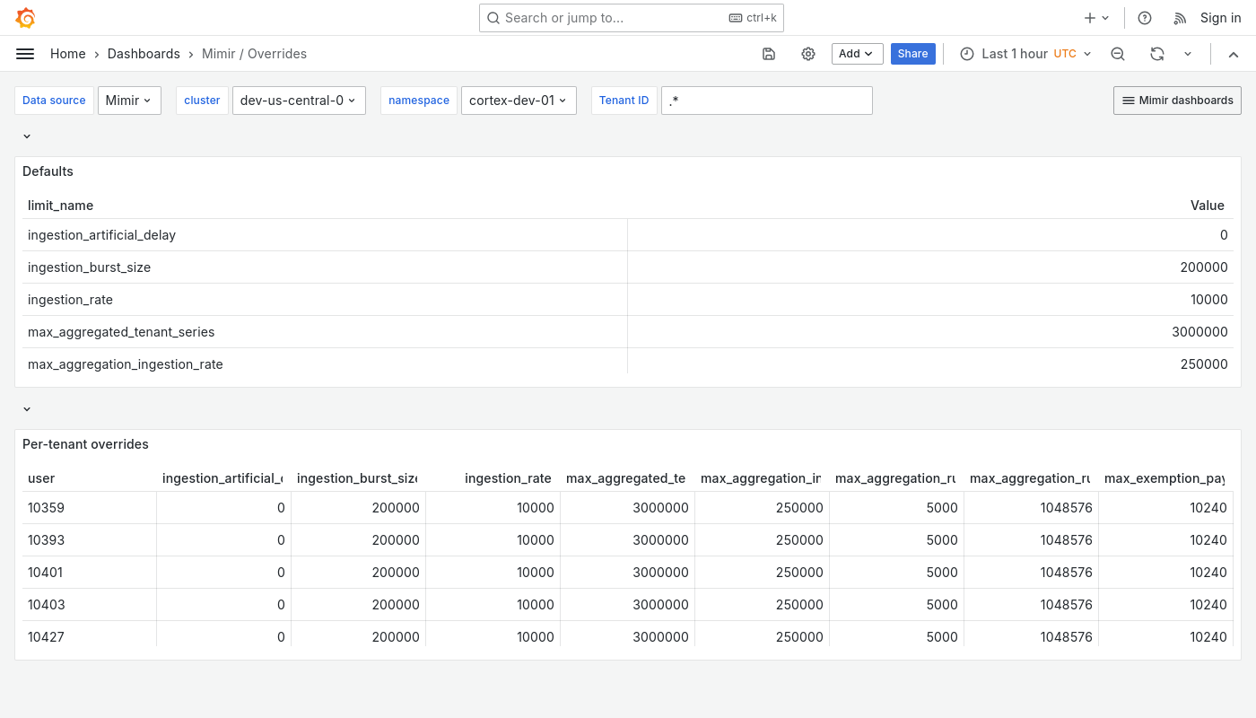Click the Tenant ID input field

[x=767, y=101]
